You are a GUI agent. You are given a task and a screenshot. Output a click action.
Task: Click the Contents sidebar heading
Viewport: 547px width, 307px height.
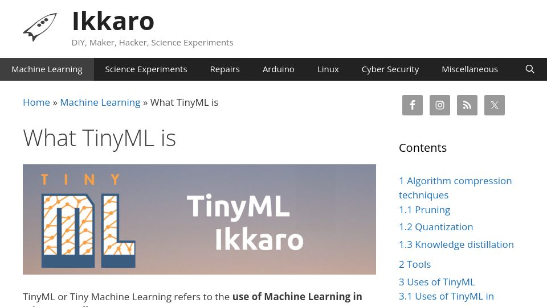click(422, 148)
